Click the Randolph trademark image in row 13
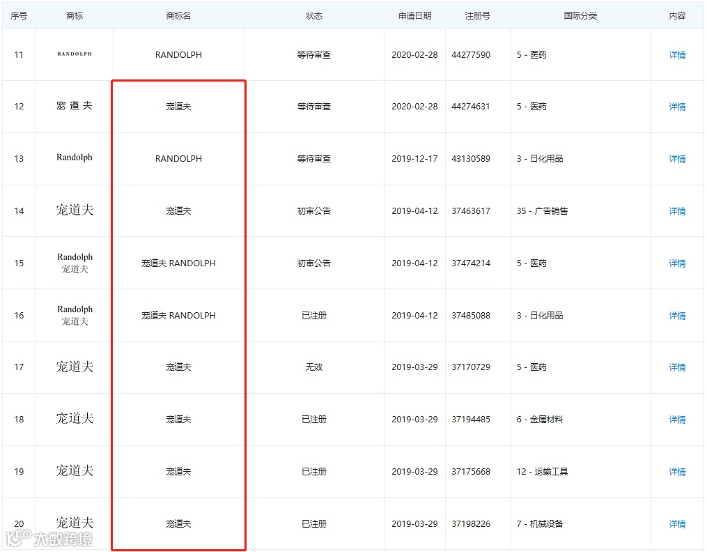The width and height of the screenshot is (707, 552). click(x=75, y=158)
